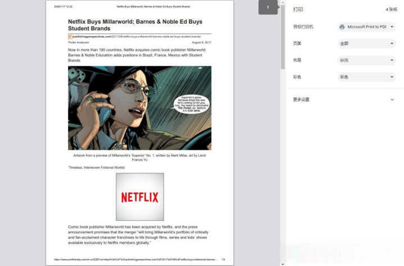This screenshot has height=266, width=404.
Task: Click the 布局 label
Action: (297, 60)
